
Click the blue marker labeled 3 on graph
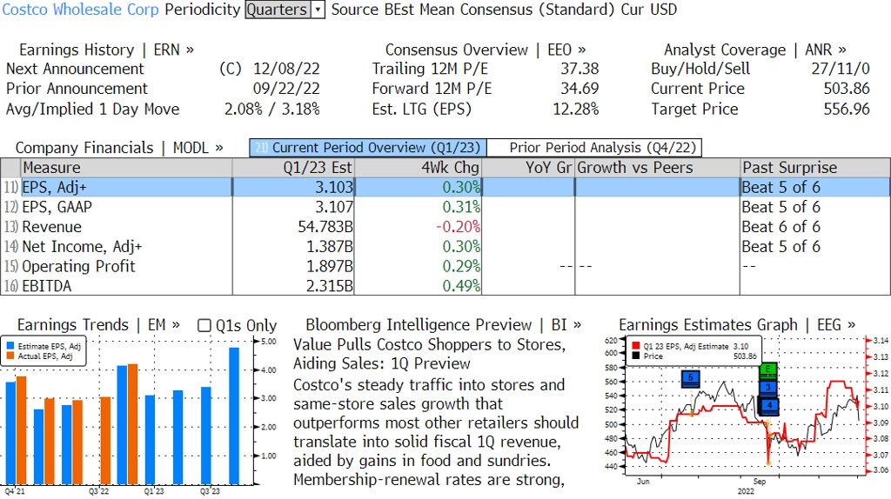point(769,389)
